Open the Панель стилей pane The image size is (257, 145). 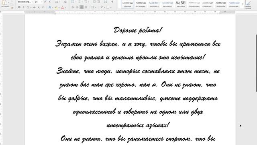tap(248, 4)
